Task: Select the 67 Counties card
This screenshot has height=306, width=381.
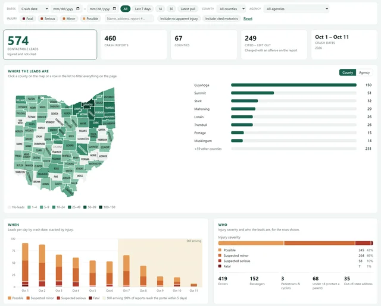Action: coord(204,45)
